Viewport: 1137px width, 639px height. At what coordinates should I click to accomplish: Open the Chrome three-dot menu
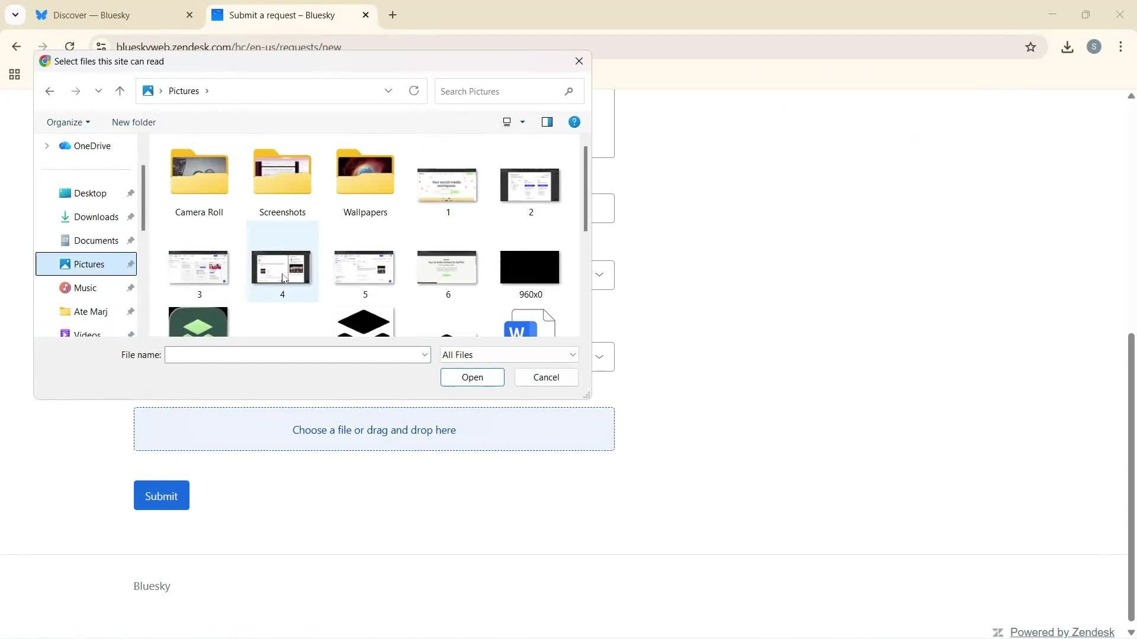coord(1121,47)
